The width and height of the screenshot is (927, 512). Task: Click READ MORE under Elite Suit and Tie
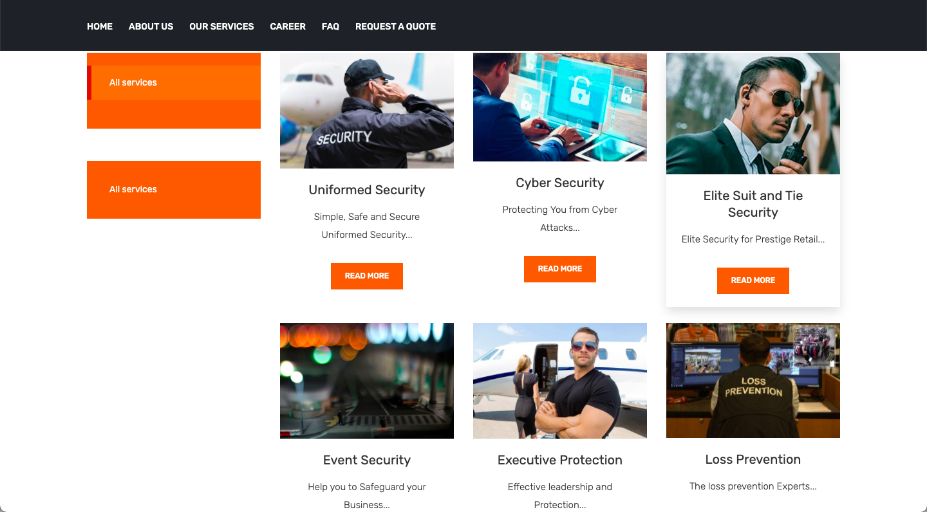point(753,280)
